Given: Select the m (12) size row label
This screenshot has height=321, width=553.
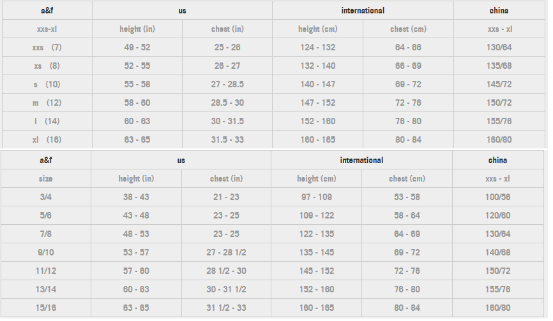Looking at the screenshot, I should [47, 103].
